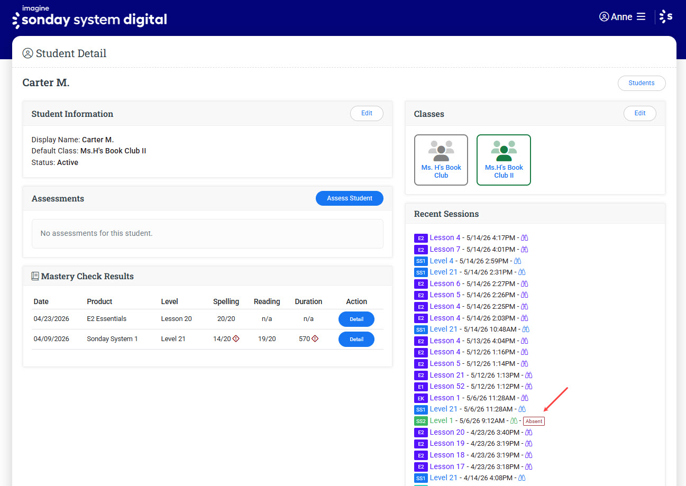Click the Assess Student button
The width and height of the screenshot is (686, 486).
[x=350, y=198]
